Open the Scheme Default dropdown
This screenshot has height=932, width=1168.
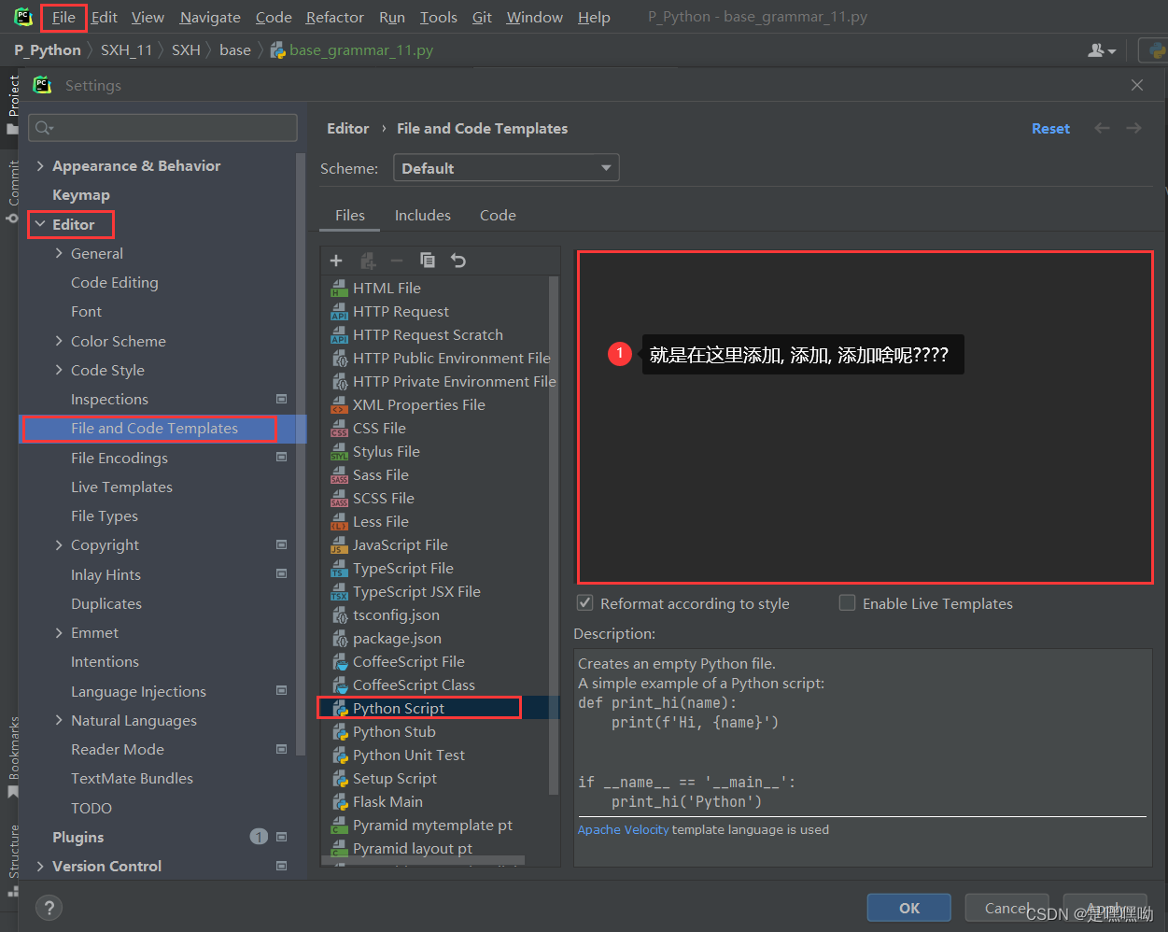pos(505,168)
